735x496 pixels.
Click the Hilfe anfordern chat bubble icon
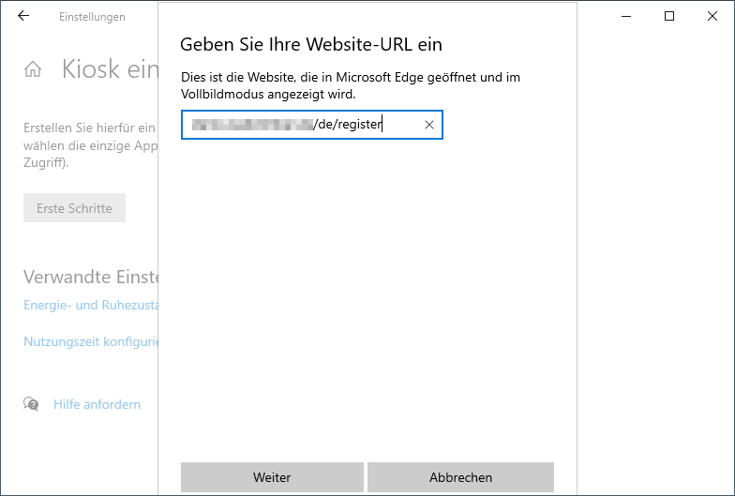click(32, 404)
